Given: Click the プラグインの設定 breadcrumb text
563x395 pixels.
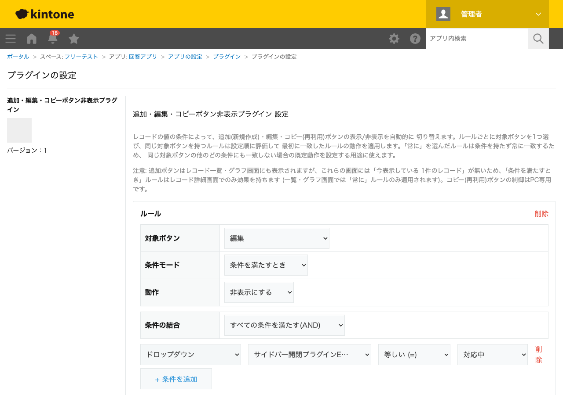Looking at the screenshot, I should [274, 57].
